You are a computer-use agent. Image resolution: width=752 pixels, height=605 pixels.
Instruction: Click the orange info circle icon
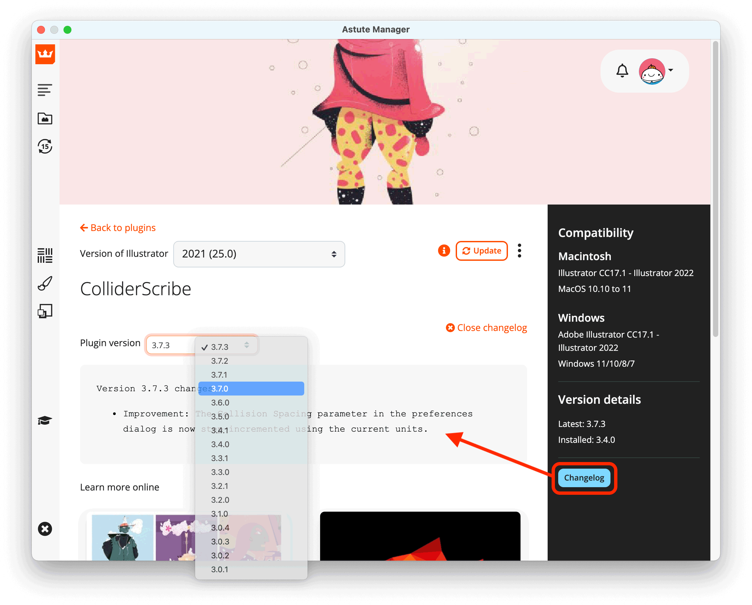444,251
